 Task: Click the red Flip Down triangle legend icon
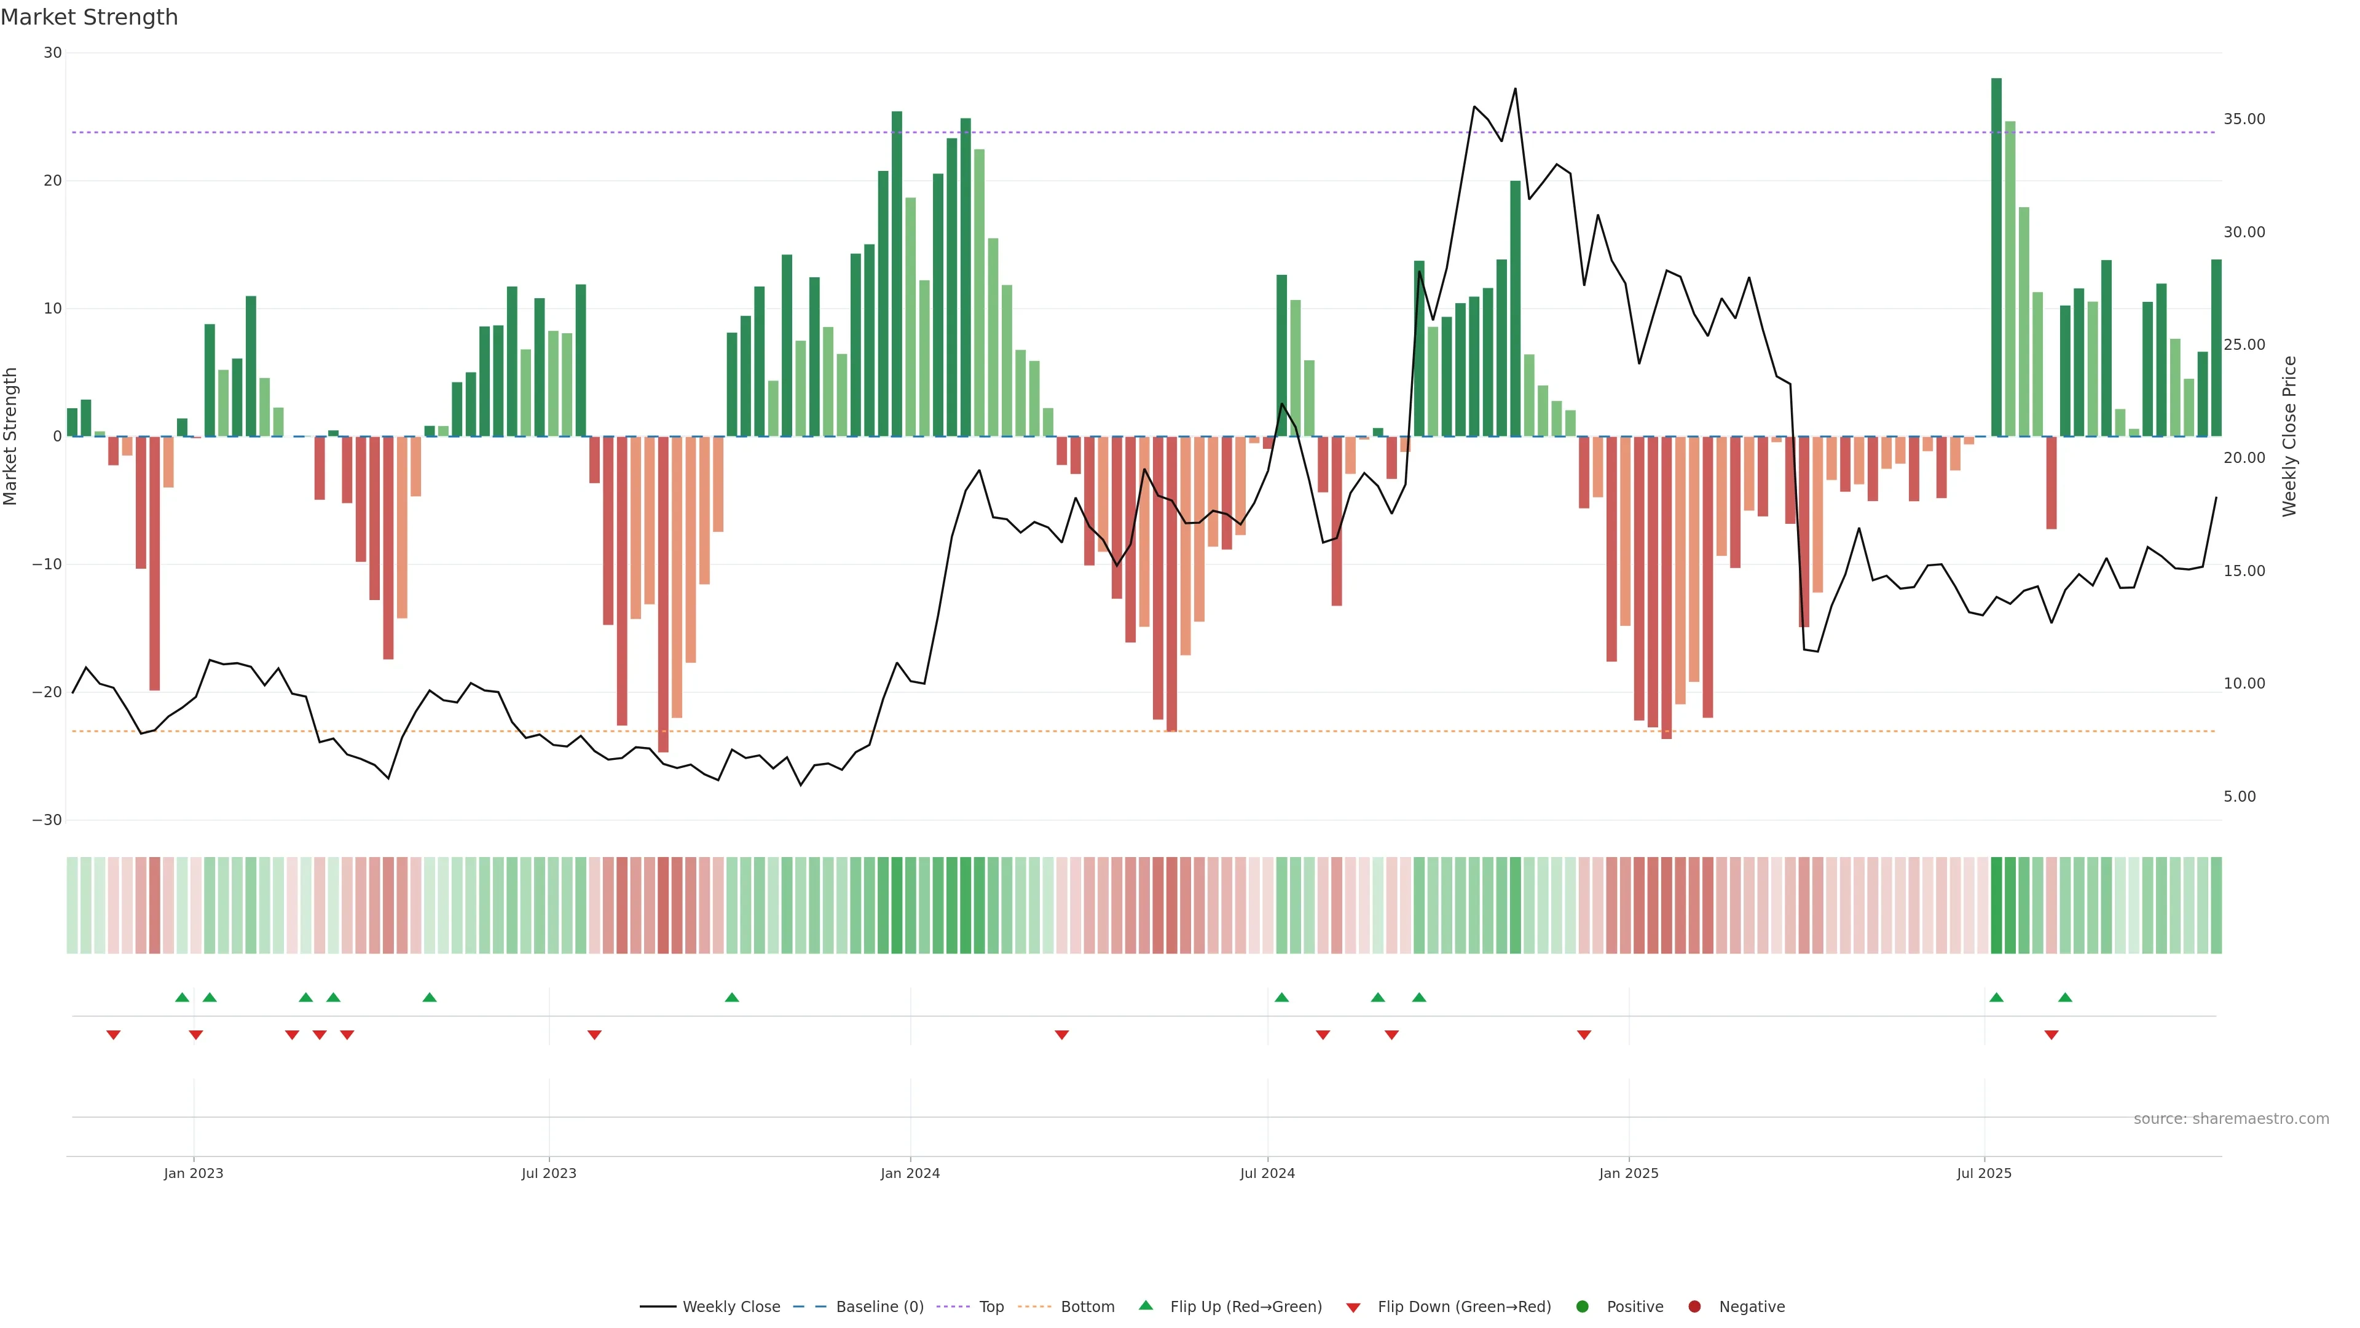1353,1308
